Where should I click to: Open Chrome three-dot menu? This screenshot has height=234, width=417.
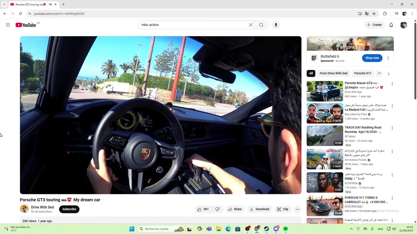pos(412,14)
